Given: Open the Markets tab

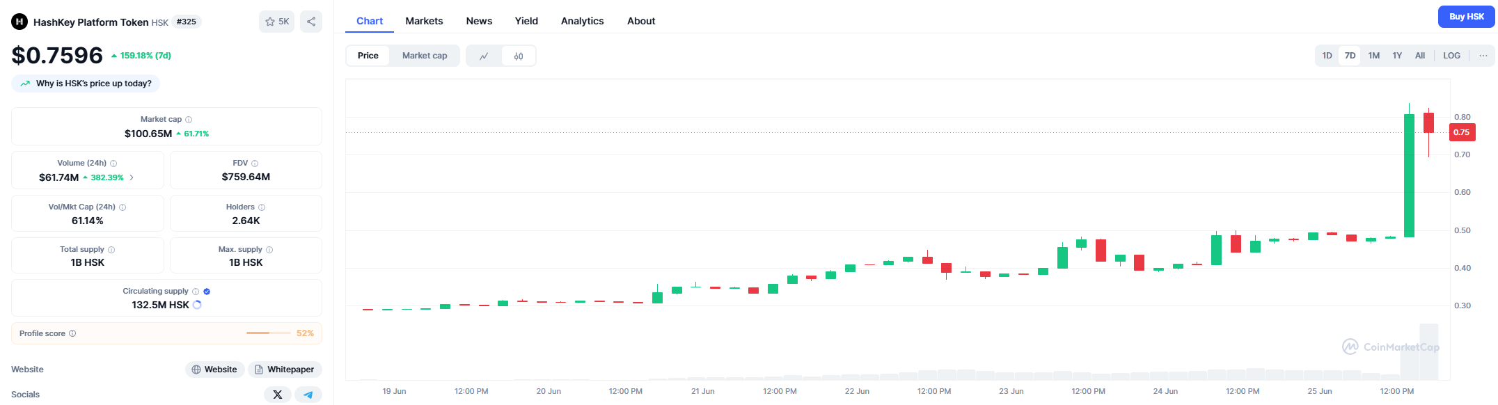Looking at the screenshot, I should tap(424, 21).
